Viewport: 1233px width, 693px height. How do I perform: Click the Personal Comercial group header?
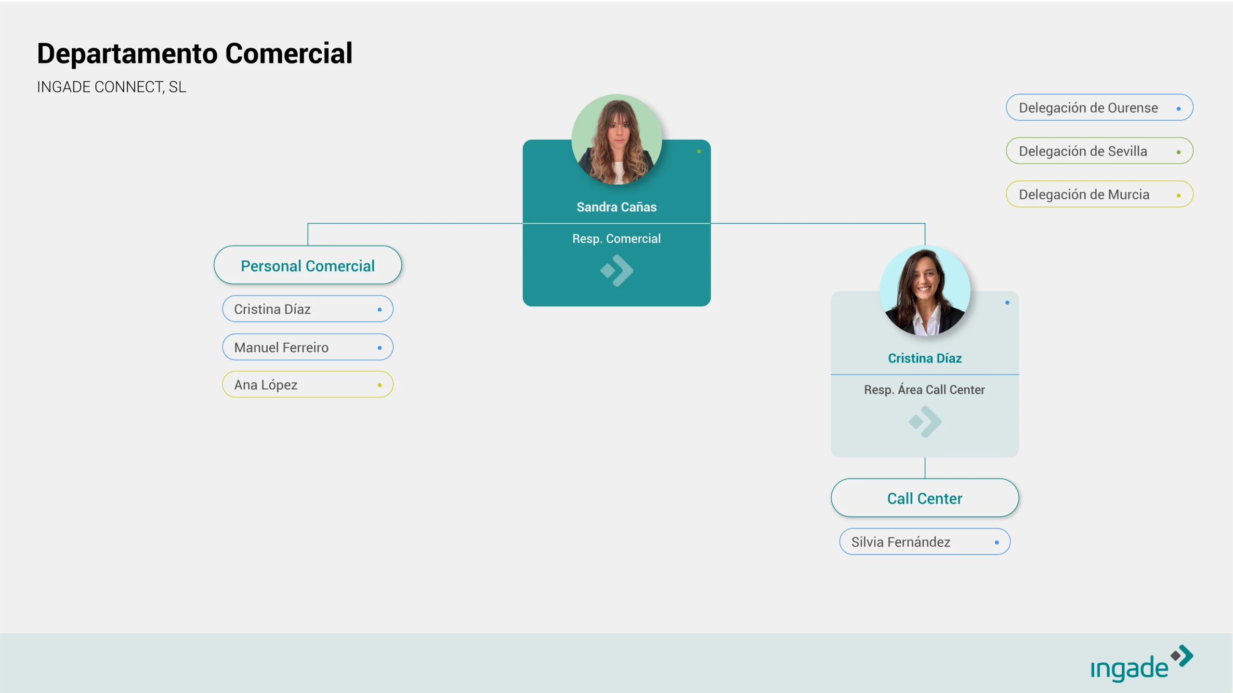(308, 265)
